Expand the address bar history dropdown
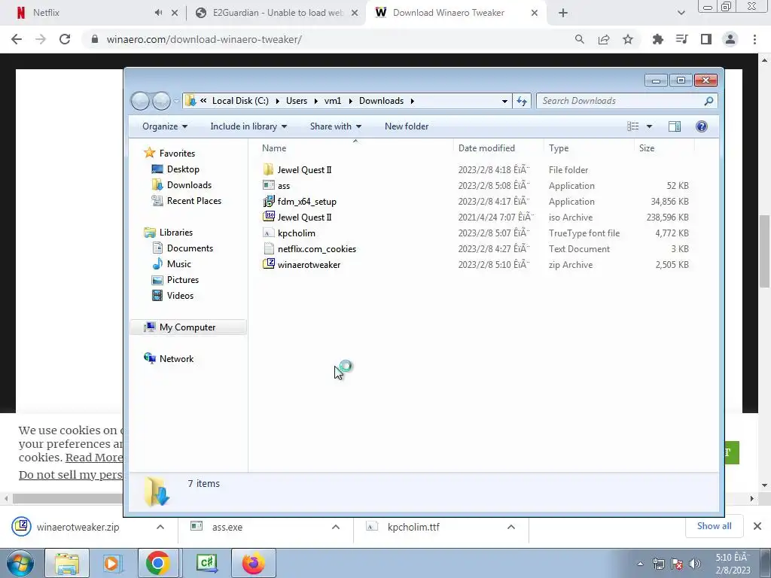This screenshot has height=578, width=771. point(504,101)
